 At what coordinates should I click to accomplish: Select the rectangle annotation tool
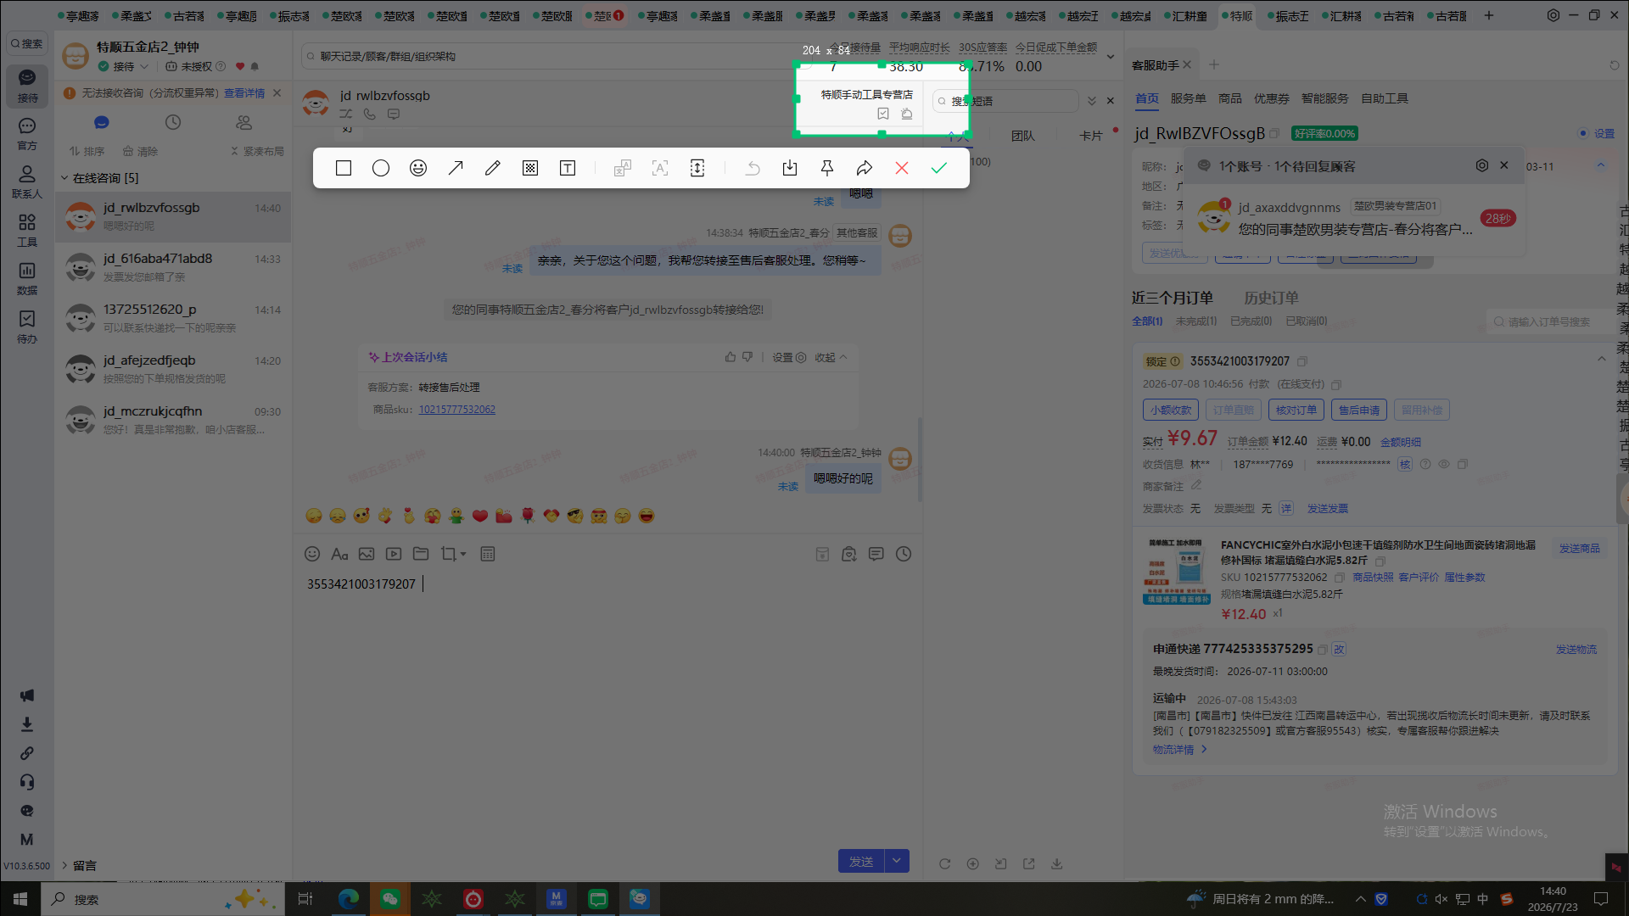click(x=344, y=168)
